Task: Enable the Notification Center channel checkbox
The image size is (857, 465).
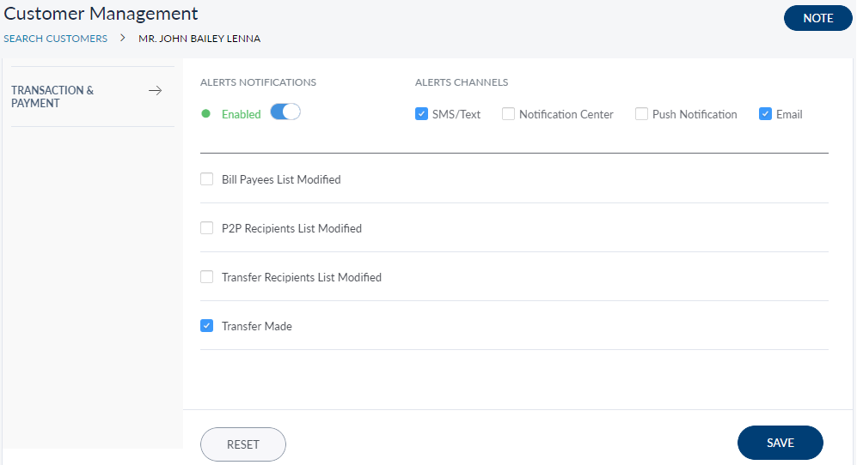Action: tap(508, 114)
